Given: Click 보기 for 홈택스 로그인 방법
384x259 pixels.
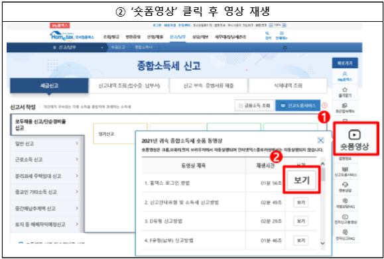Looking at the screenshot, I should (302, 180).
